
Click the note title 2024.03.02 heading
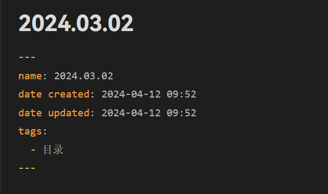(76, 23)
